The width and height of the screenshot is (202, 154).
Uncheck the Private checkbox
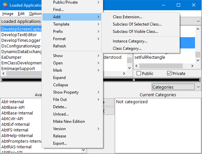[169, 73]
